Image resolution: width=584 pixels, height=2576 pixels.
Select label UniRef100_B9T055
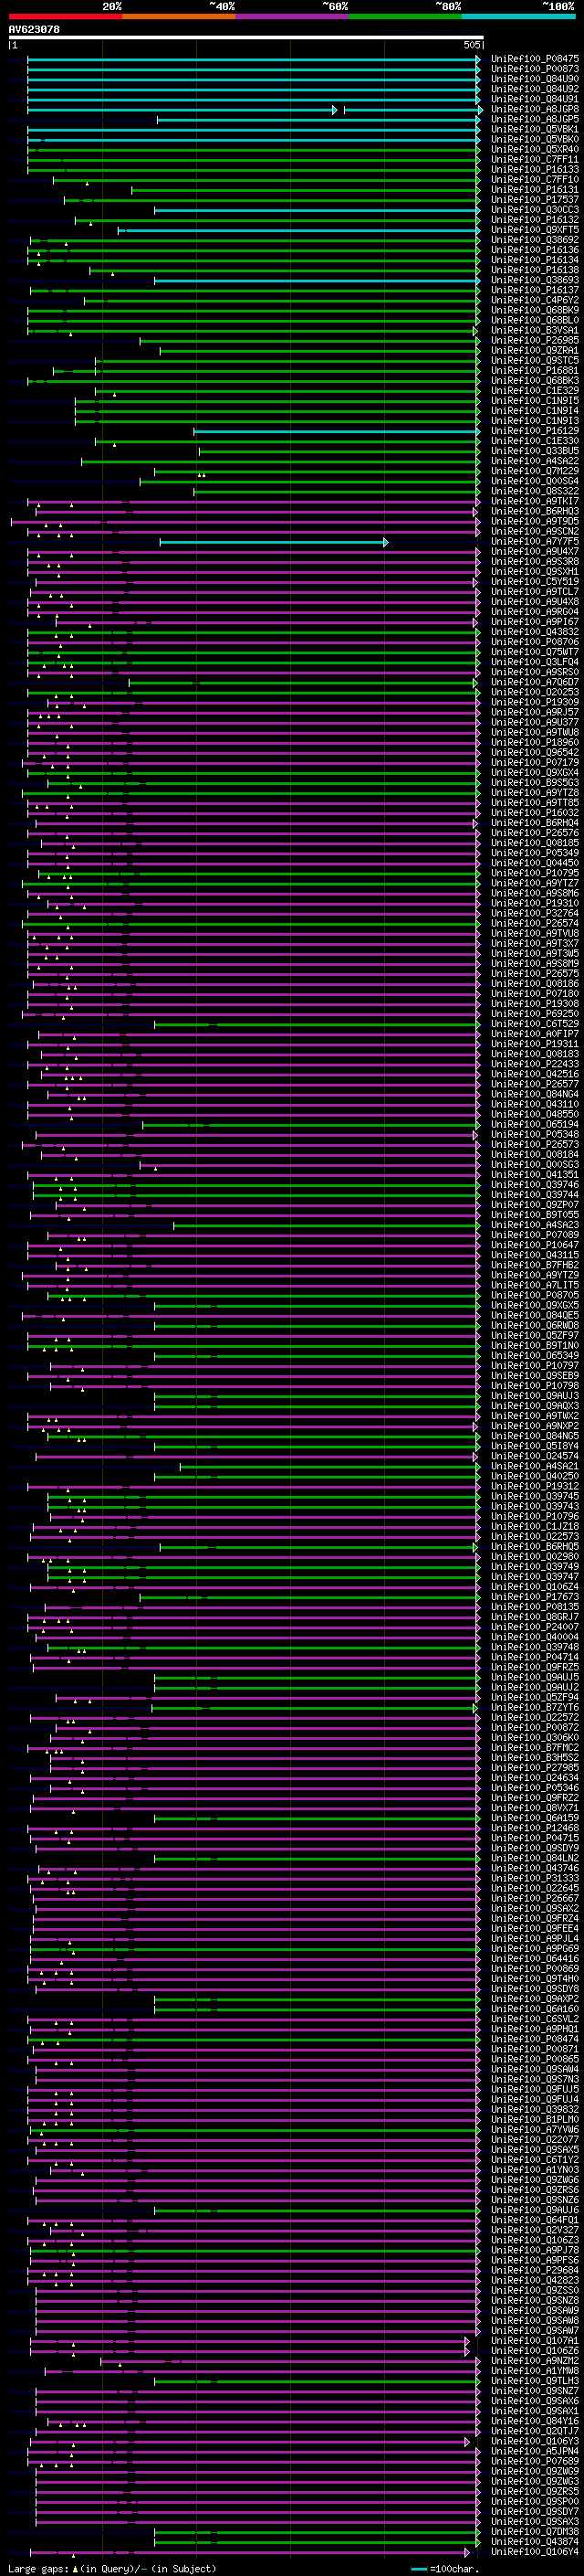[x=535, y=1215]
